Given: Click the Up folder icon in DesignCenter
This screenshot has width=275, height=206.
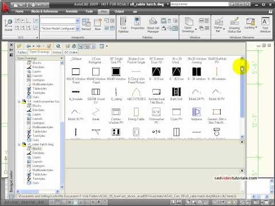Looking at the screenshot, I should (49, 46).
